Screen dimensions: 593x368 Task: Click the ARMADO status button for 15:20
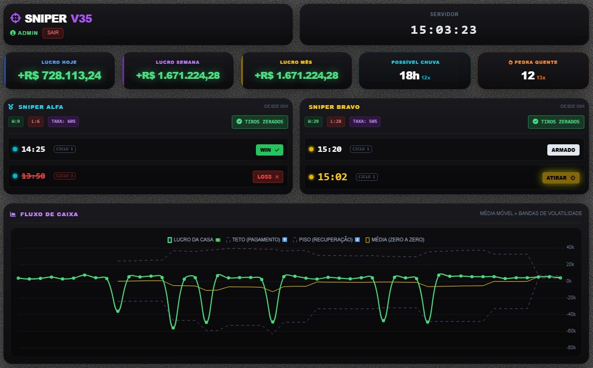[x=563, y=150]
